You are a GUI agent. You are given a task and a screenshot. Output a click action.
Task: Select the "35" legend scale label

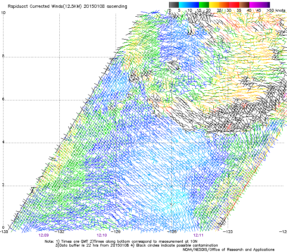click(239, 10)
